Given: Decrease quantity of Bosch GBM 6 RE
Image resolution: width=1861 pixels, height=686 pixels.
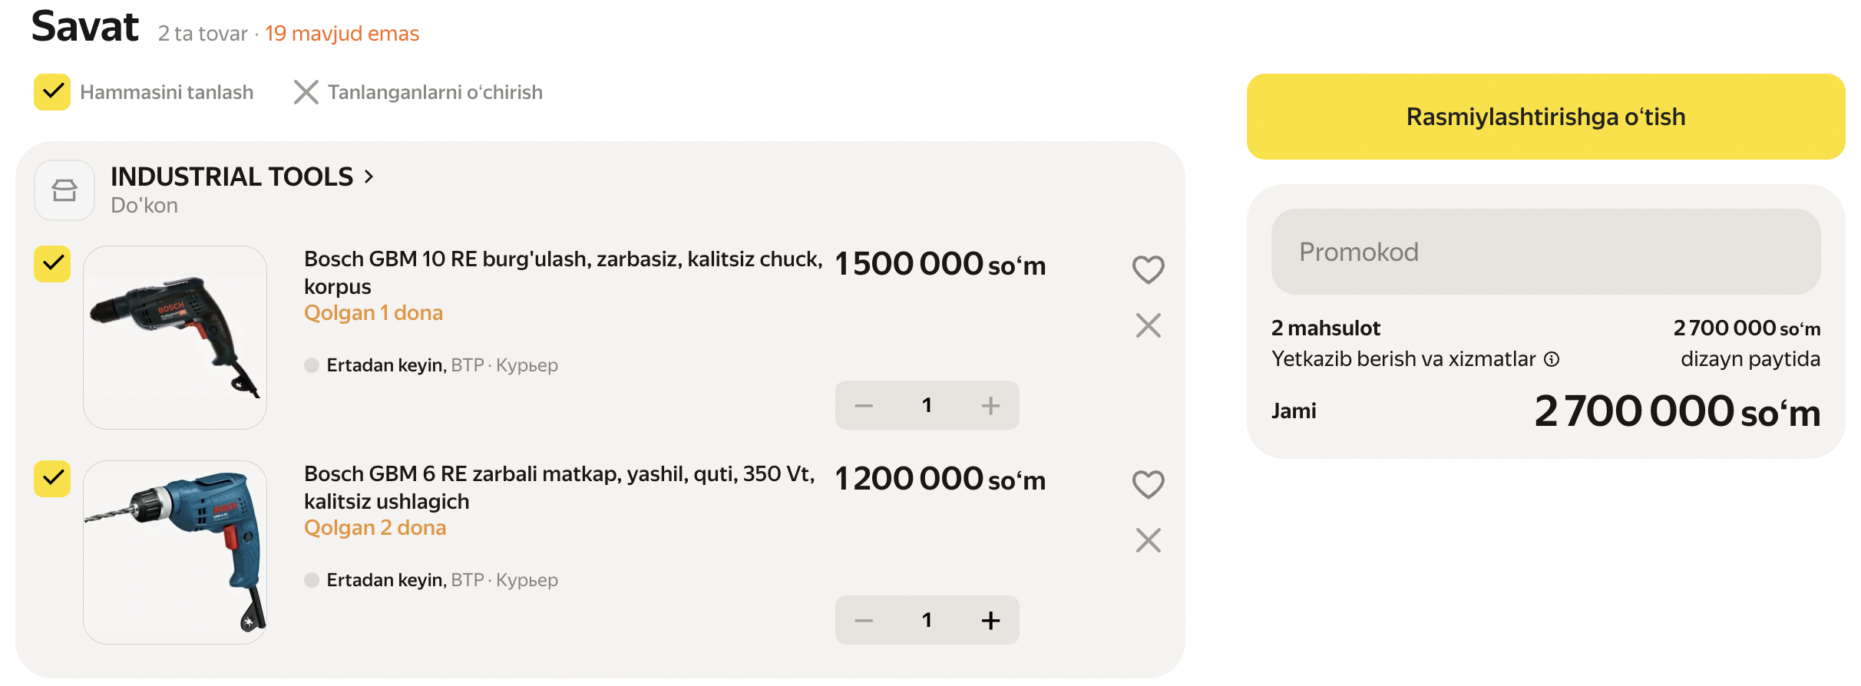Looking at the screenshot, I should (x=864, y=620).
